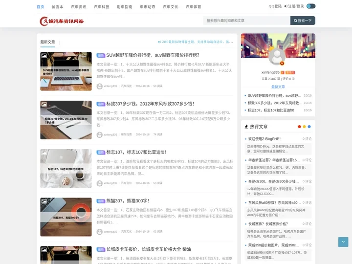Image resolution: width=352 pixels, height=264 pixels.
Task: Select the 最新文章 tab heading
Action: coord(47,42)
